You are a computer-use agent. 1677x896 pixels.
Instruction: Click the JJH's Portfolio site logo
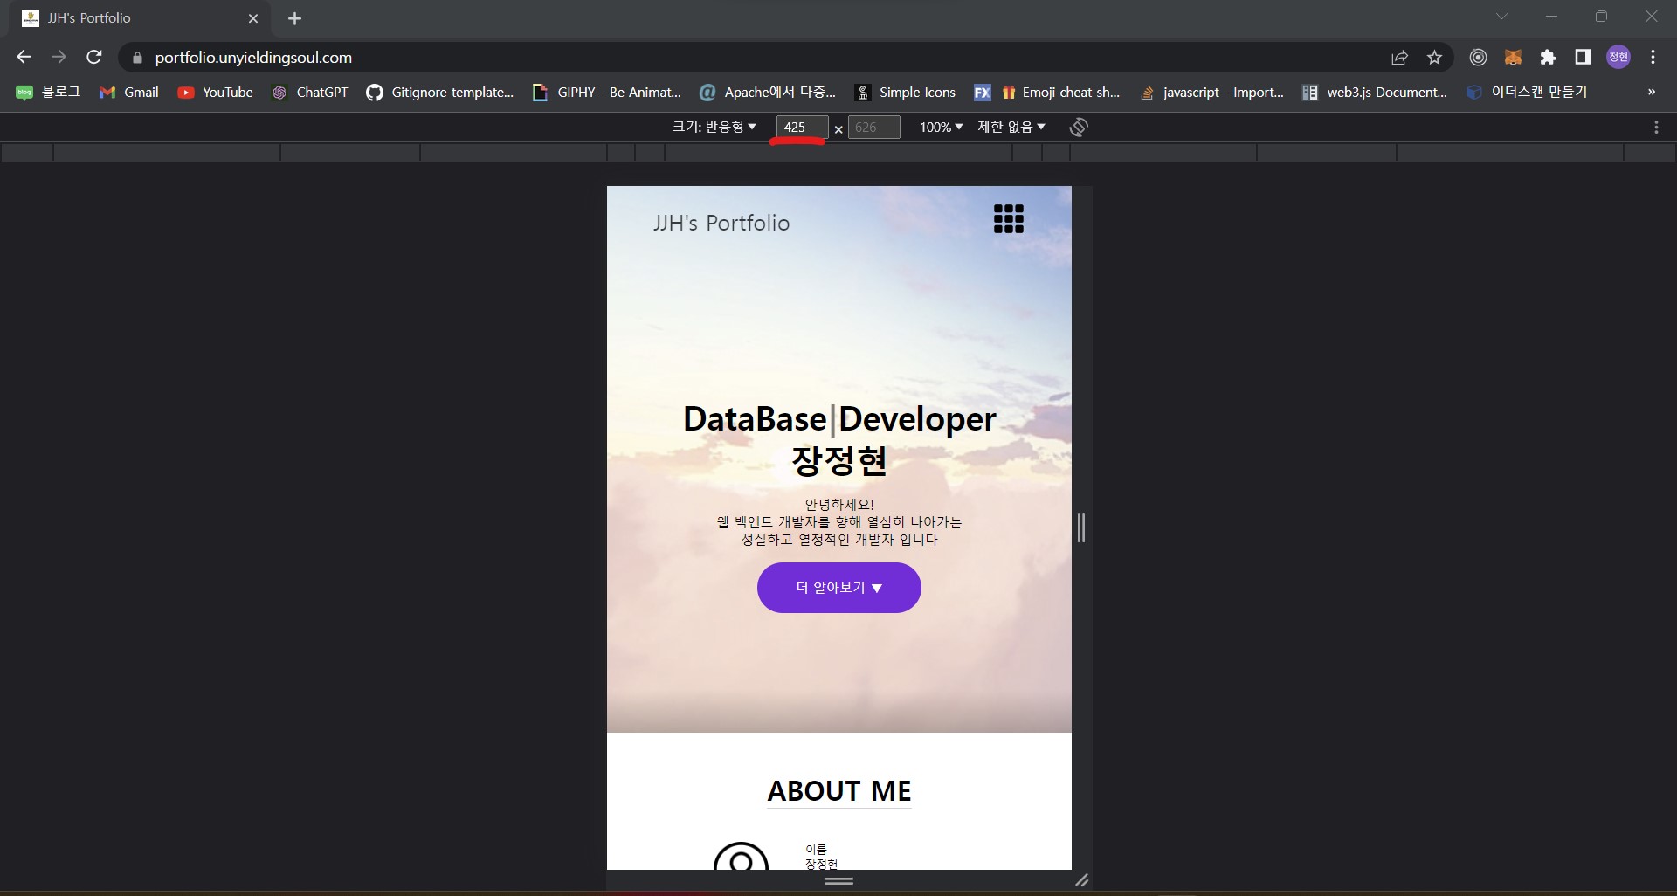721,224
